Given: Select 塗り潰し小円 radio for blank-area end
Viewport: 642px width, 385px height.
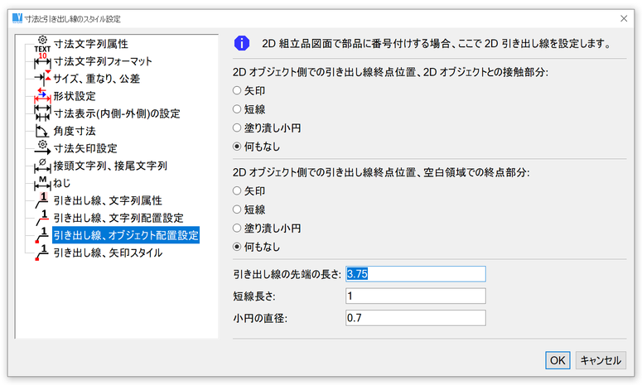Looking at the screenshot, I should [237, 228].
